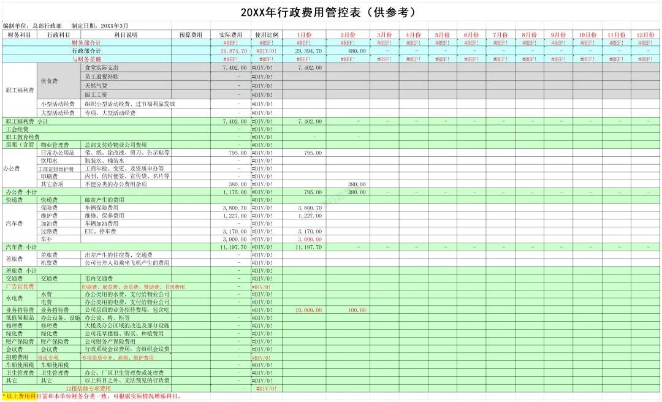Viewport: 662px width, 402px height.
Task: Click the '职工教育经费' row label
Action: coord(23,137)
